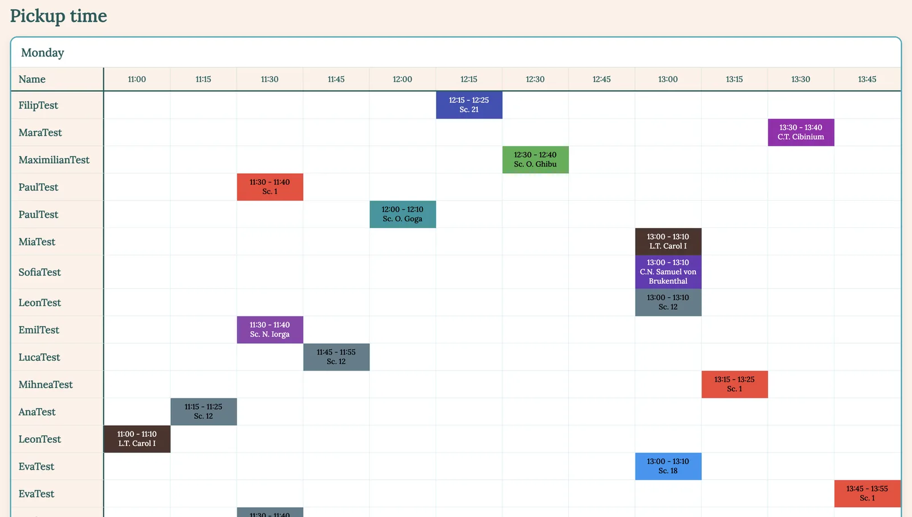Select the SofiaTest name row
Image resolution: width=912 pixels, height=517 pixels.
(x=57, y=272)
